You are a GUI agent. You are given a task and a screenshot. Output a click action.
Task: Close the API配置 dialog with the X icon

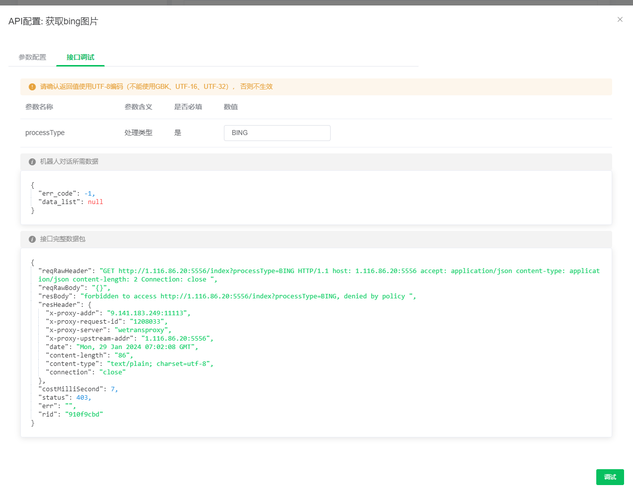pyautogui.click(x=620, y=19)
